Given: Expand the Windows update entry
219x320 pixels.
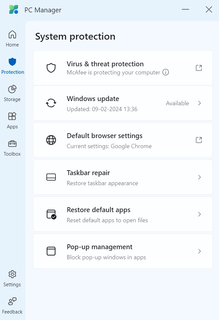Looking at the screenshot, I should pos(199,103).
